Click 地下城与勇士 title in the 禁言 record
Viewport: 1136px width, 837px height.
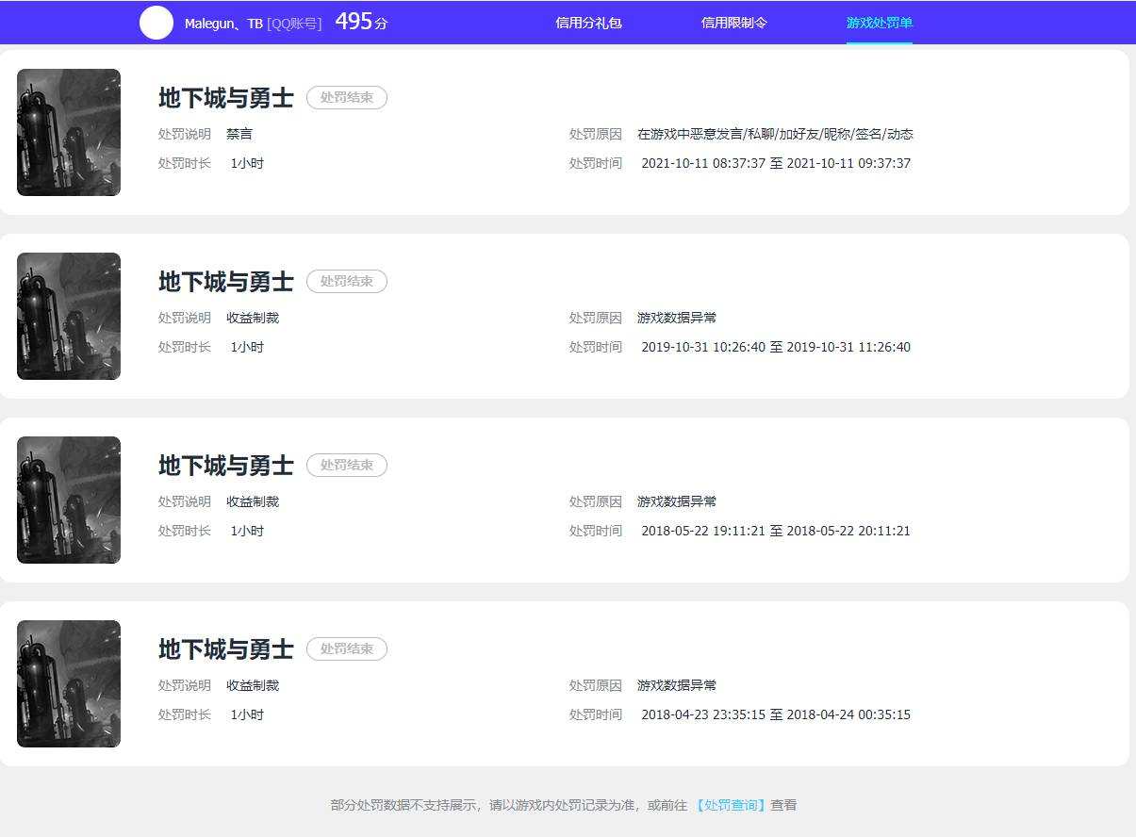tap(226, 98)
